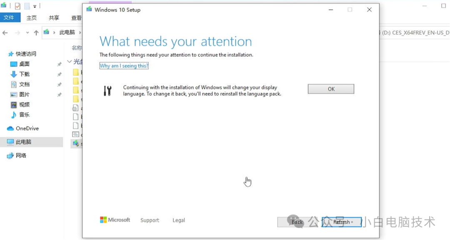
Task: Close the Windows 10 Setup window
Action: point(369,10)
